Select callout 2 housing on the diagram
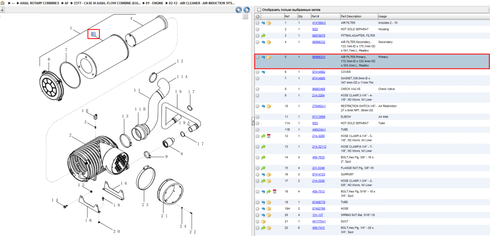The image size is (490, 236). tap(71, 136)
